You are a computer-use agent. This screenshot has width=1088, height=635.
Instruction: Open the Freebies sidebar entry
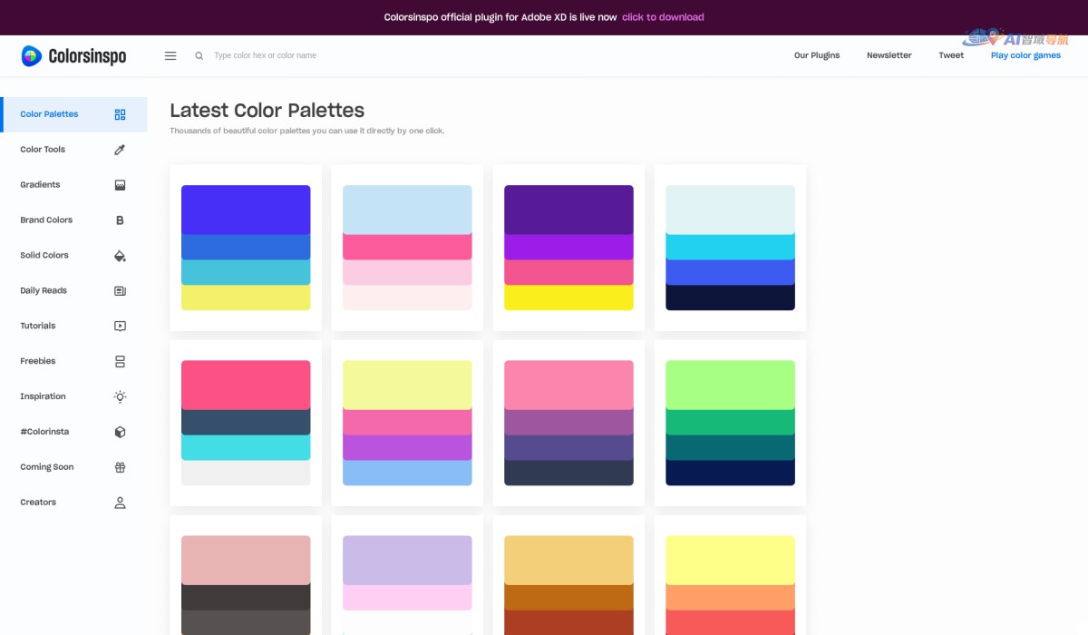[x=120, y=361]
